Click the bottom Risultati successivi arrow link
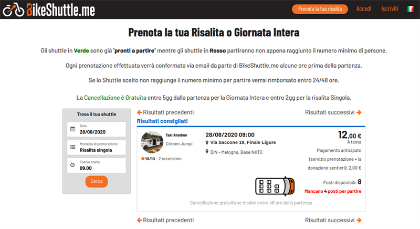This screenshot has height=229, width=420. pos(333,220)
